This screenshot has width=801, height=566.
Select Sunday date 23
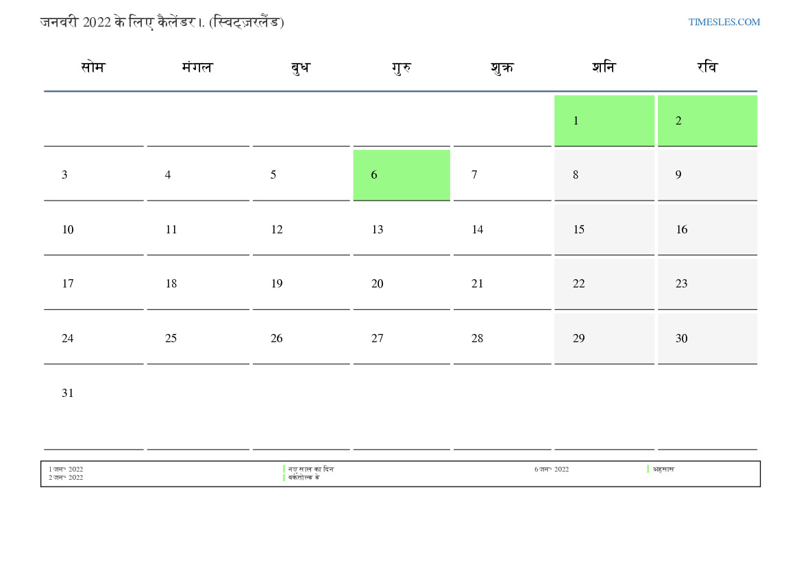click(682, 284)
